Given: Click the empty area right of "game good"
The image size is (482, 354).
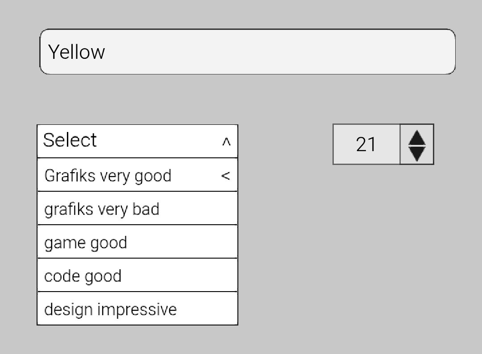Looking at the screenshot, I should coord(183,243).
